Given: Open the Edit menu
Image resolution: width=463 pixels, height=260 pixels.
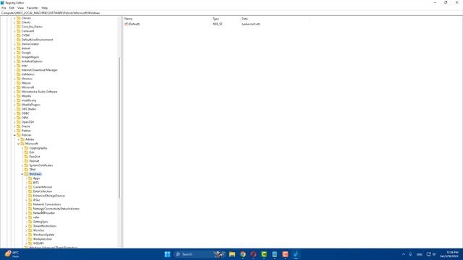Looking at the screenshot, I should (12, 8).
